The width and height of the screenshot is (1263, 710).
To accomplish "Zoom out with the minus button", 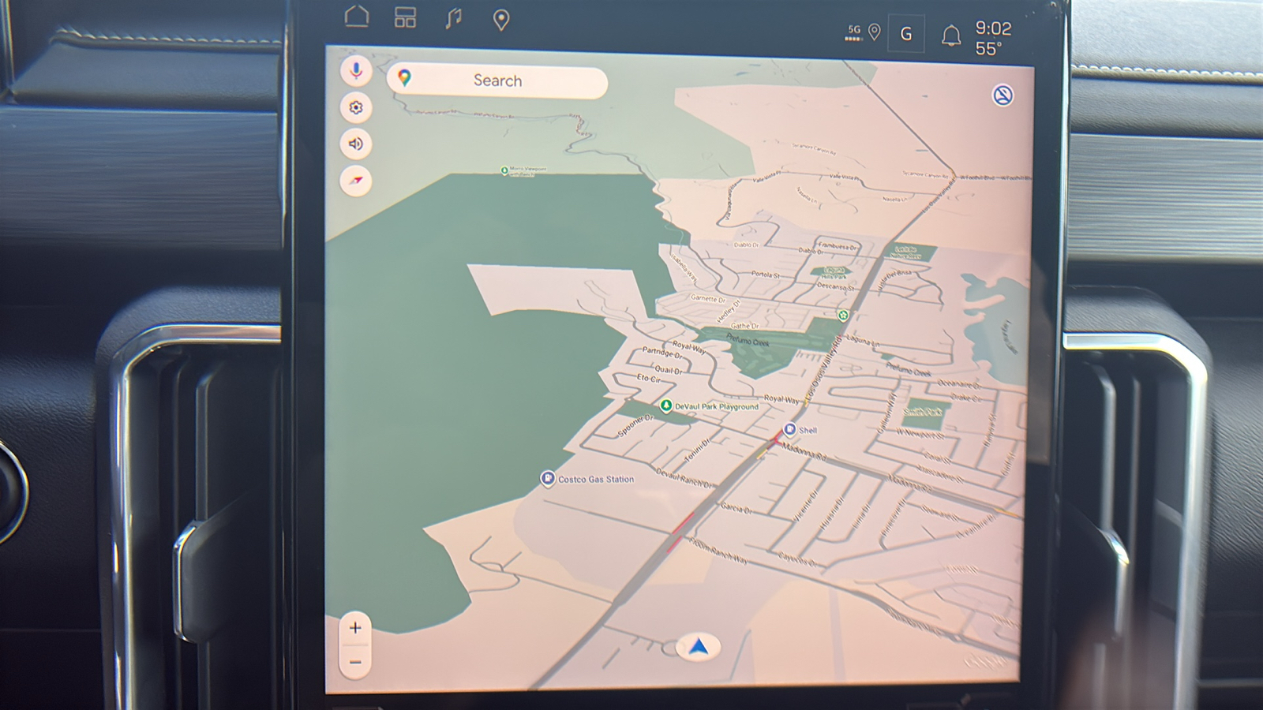I will [355, 662].
